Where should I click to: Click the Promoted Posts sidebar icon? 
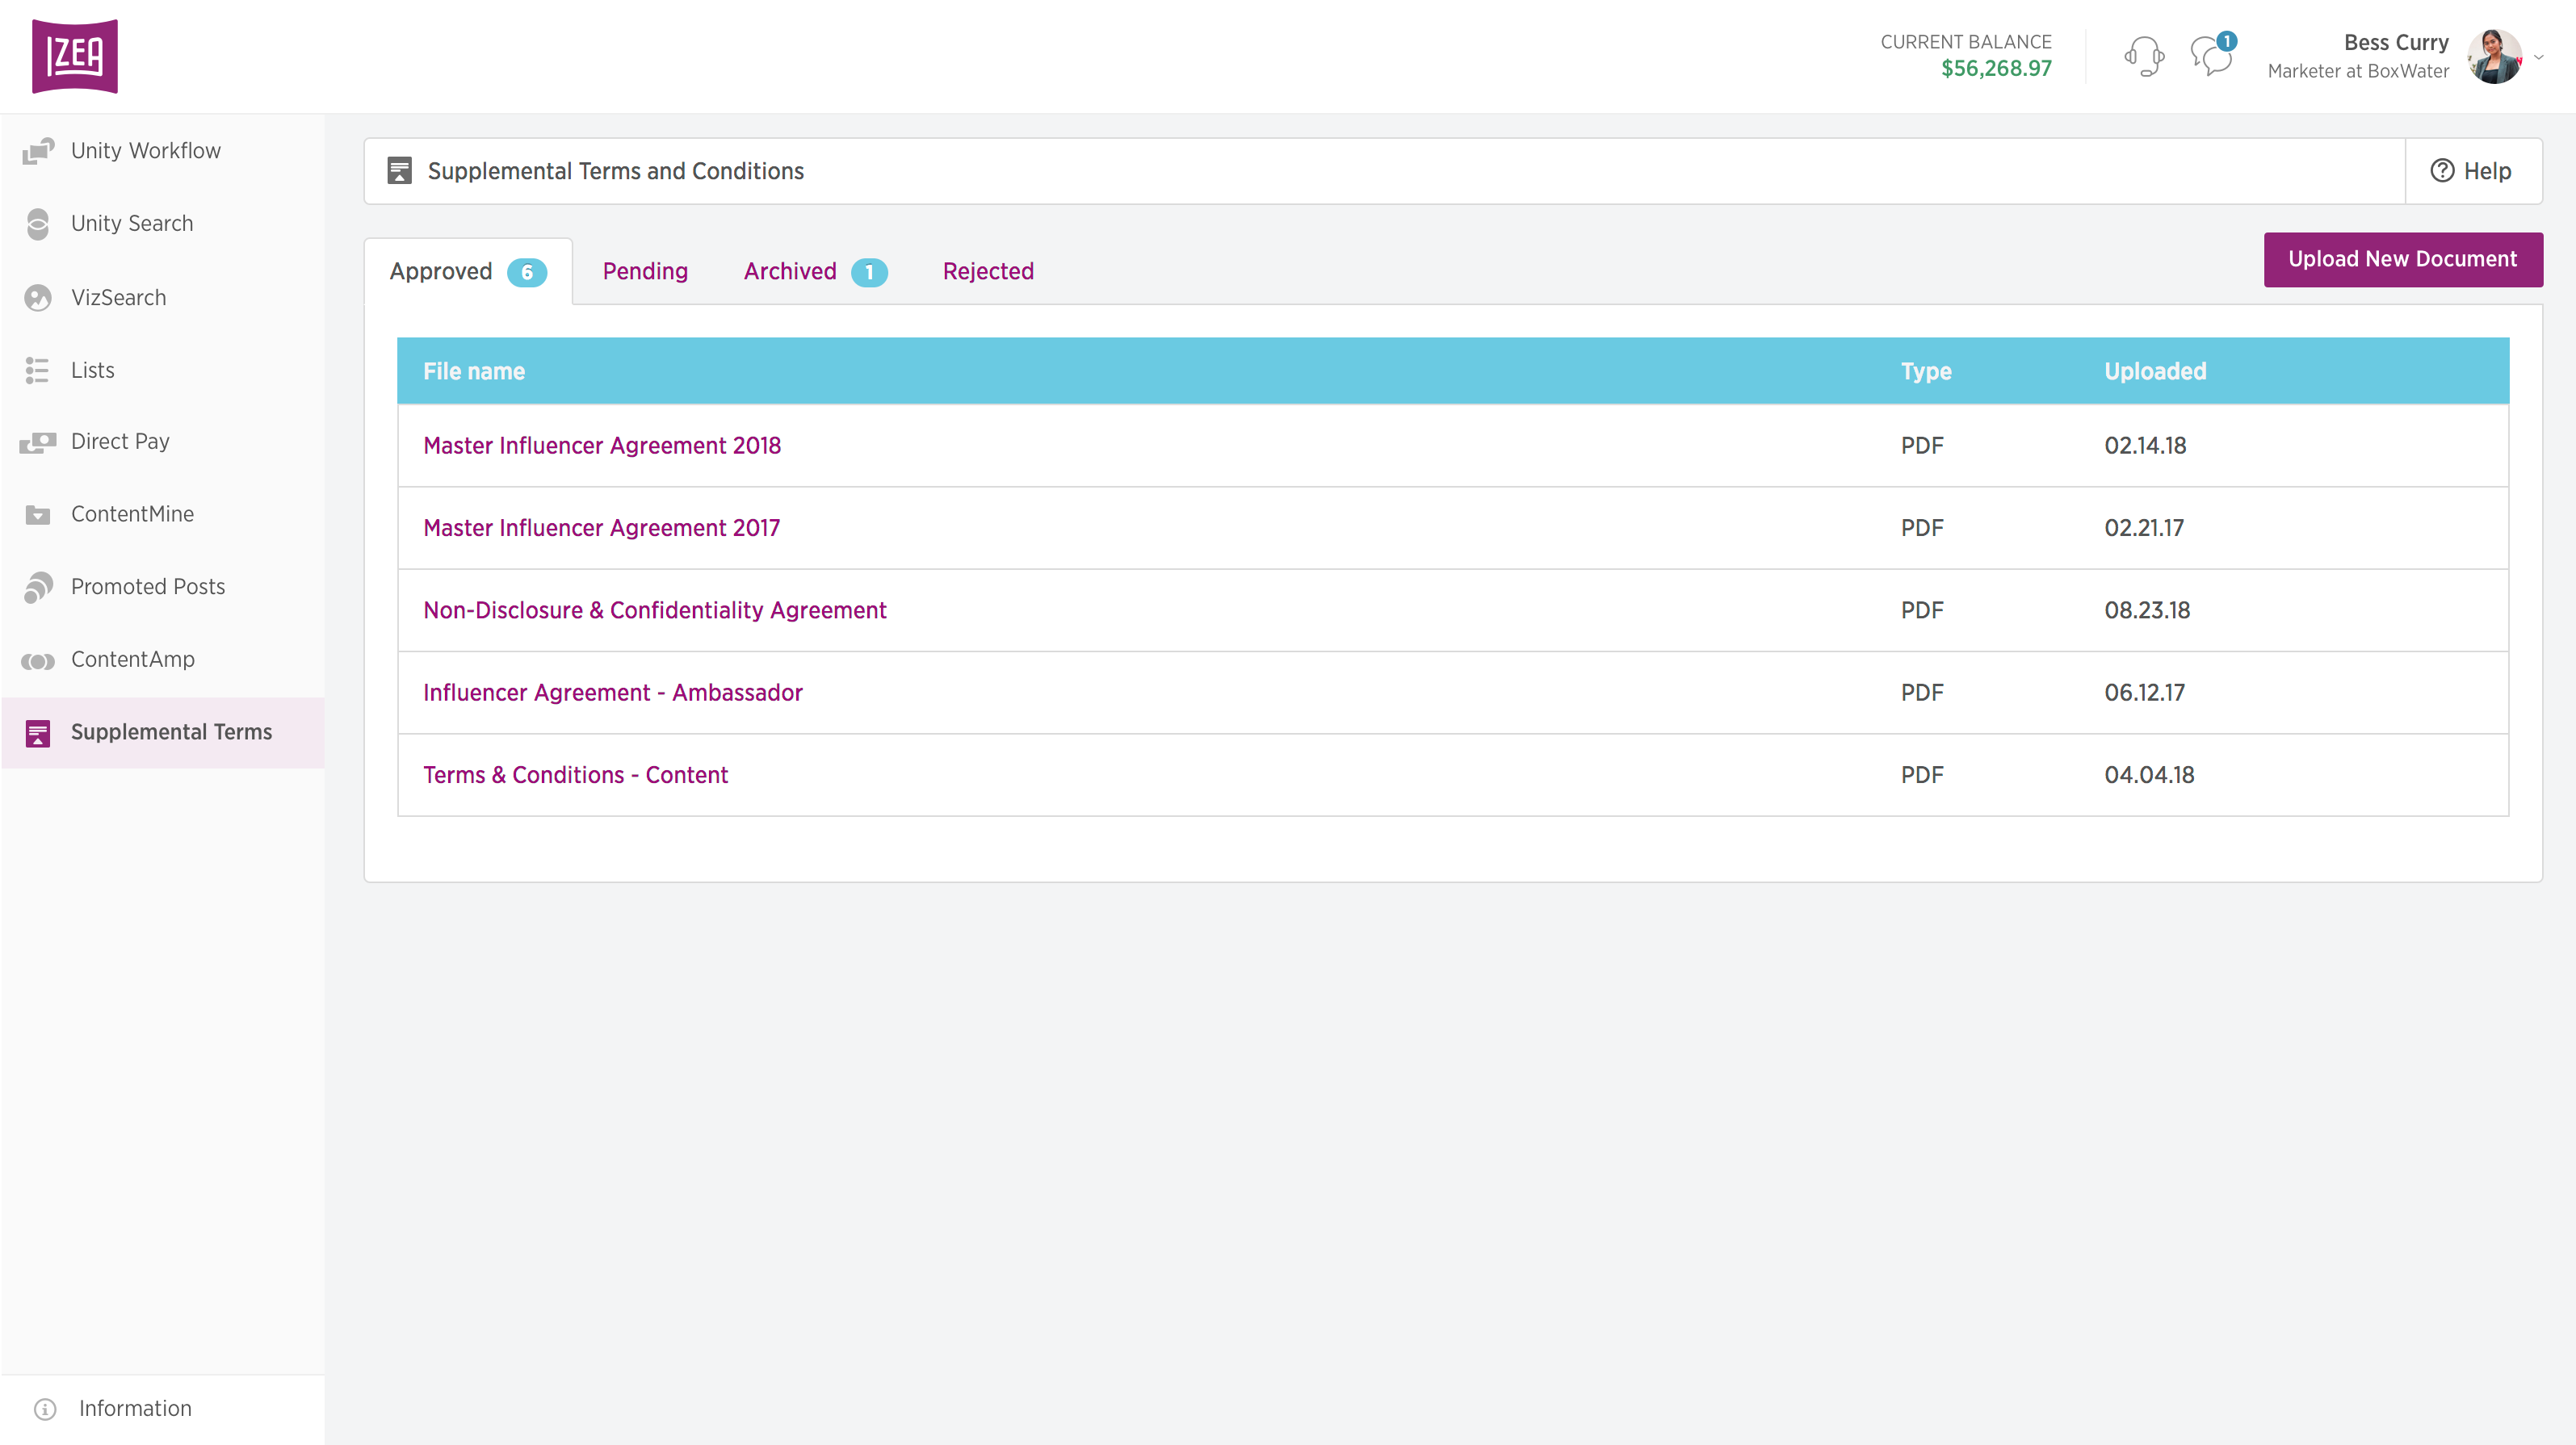point(38,587)
